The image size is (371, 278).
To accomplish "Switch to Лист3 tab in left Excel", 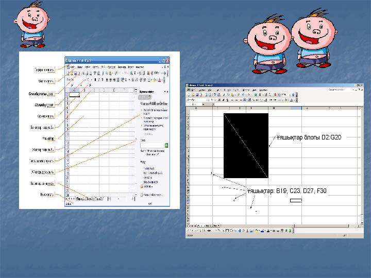I will (x=99, y=199).
